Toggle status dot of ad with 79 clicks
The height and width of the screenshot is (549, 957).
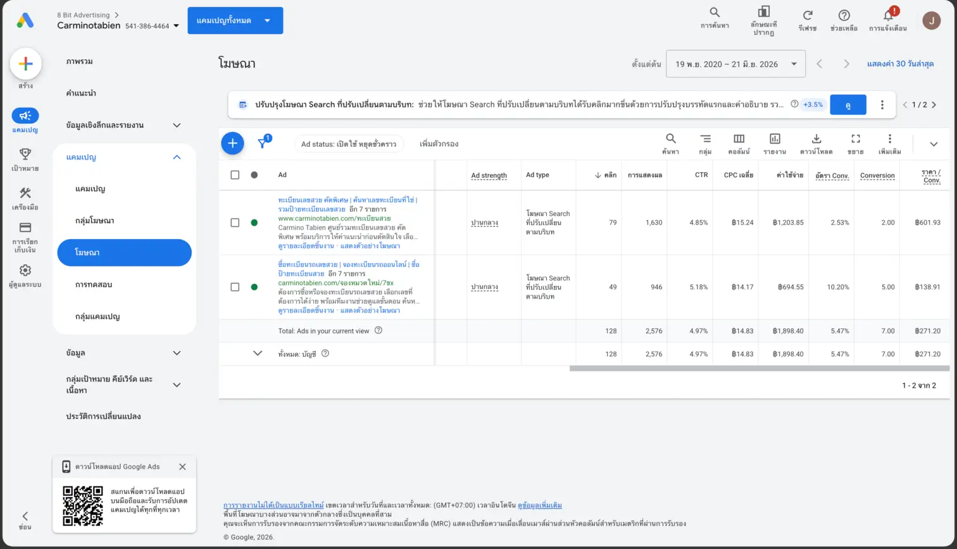tap(254, 223)
